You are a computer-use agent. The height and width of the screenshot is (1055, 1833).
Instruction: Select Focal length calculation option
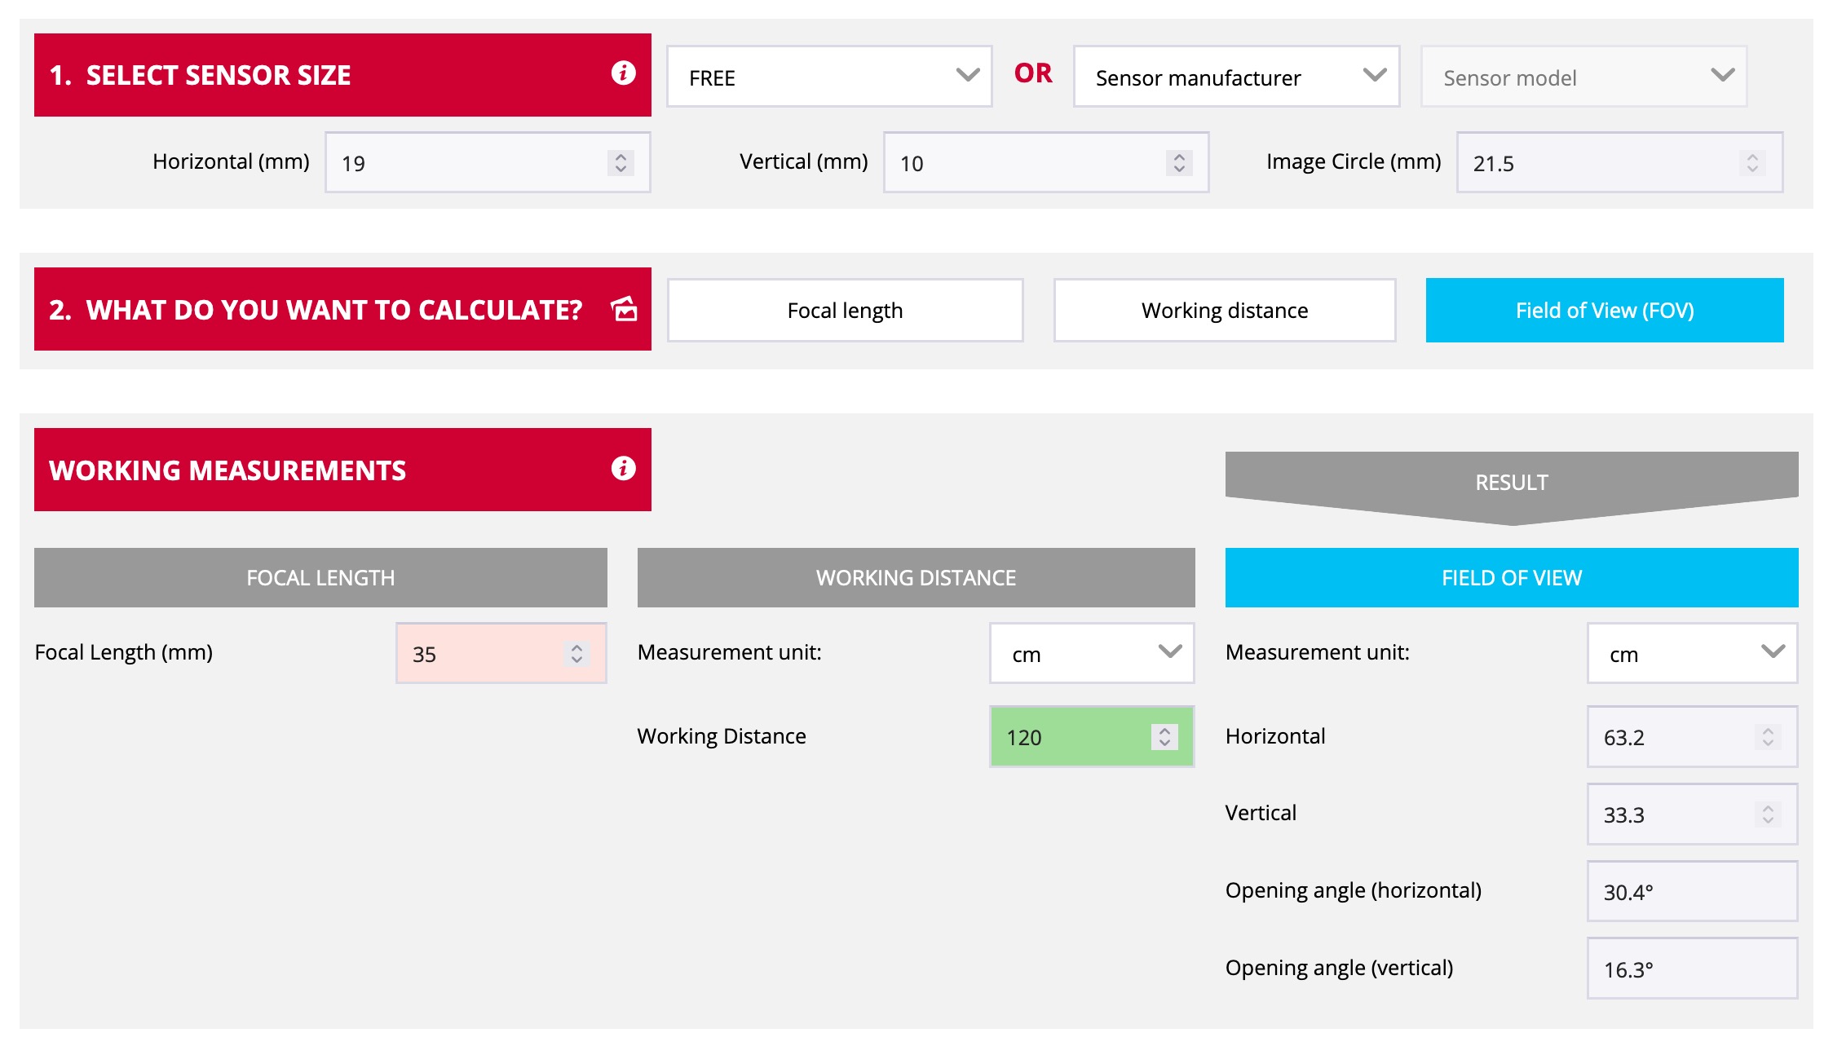pos(846,311)
